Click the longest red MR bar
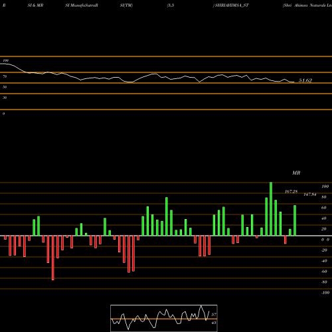 click(53, 258)
